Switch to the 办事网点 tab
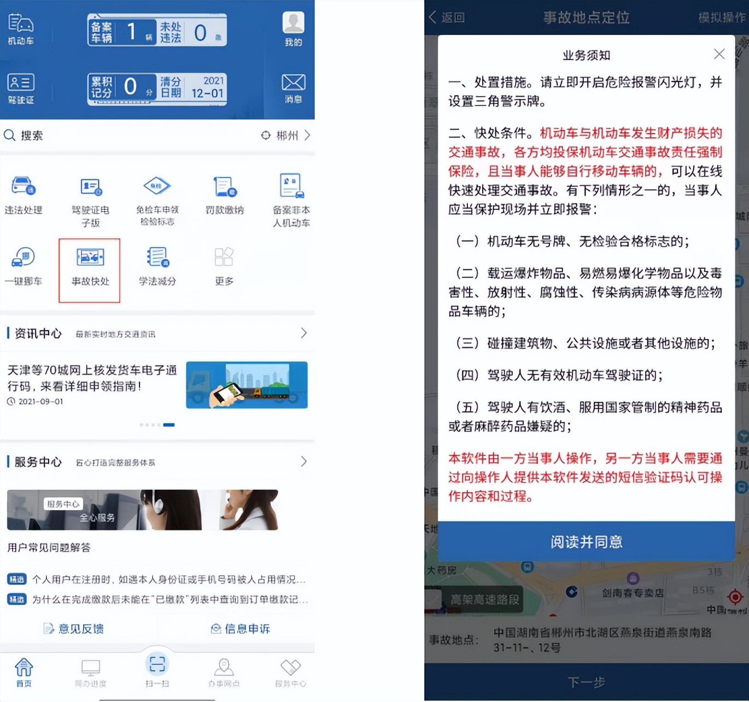This screenshot has height=702, width=749. pos(223,671)
